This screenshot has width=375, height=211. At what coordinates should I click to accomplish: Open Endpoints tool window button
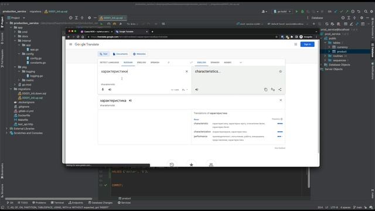click(x=76, y=203)
